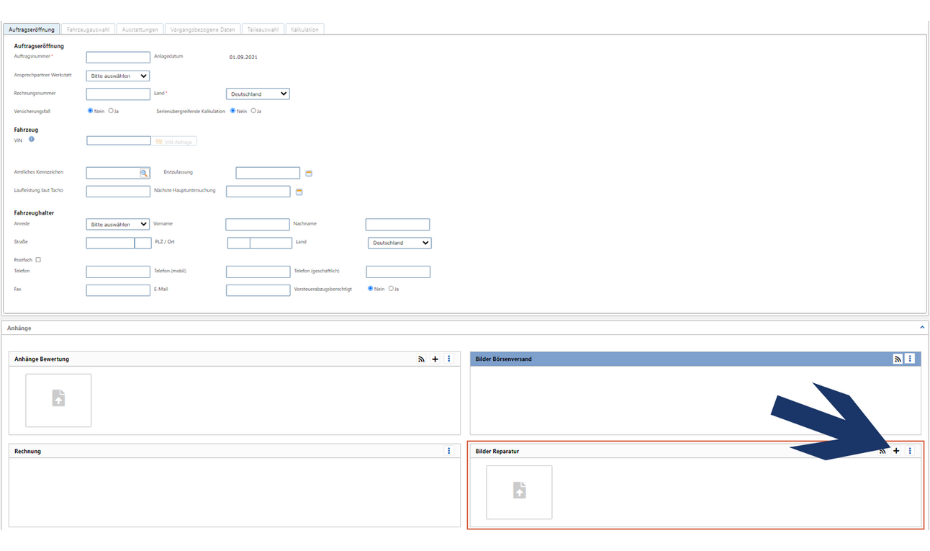This screenshot has height=551, width=930.
Task: Click the plus icon in Anhänge Bewertung
Action: point(435,359)
